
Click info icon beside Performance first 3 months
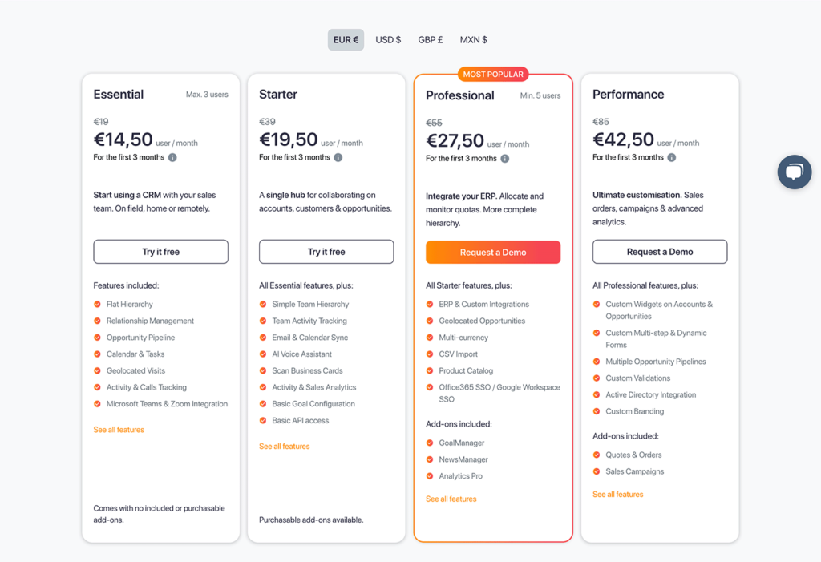(x=672, y=157)
